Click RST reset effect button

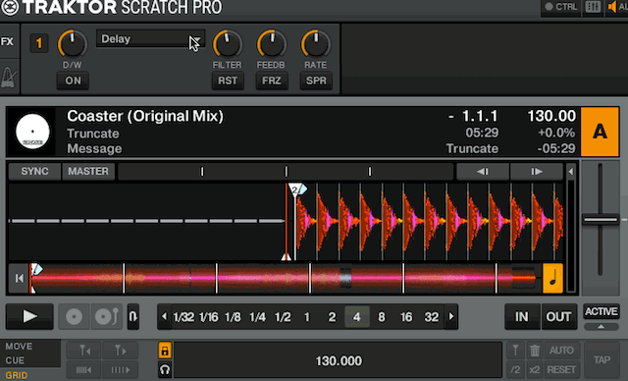tap(228, 81)
